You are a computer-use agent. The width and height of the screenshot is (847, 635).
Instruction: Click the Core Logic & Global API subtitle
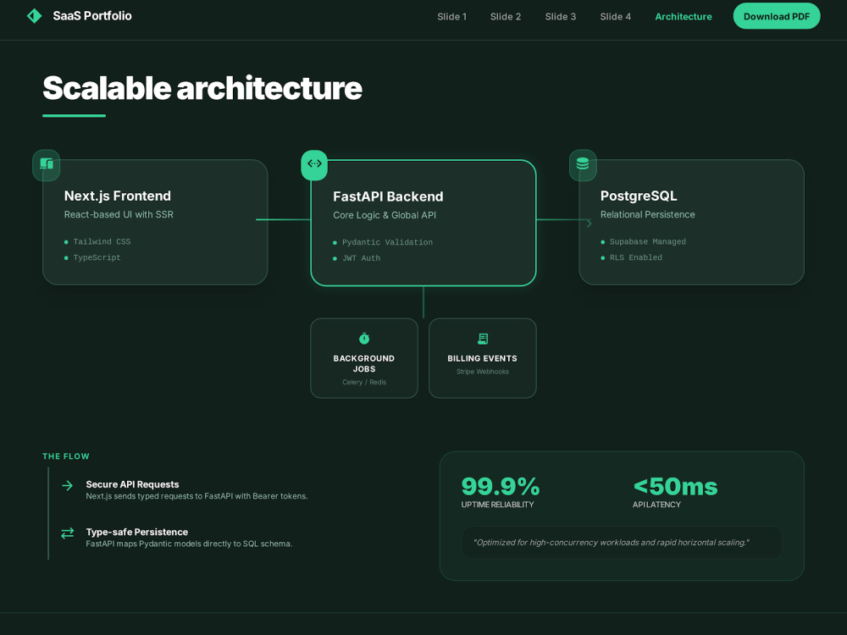pyautogui.click(x=385, y=215)
